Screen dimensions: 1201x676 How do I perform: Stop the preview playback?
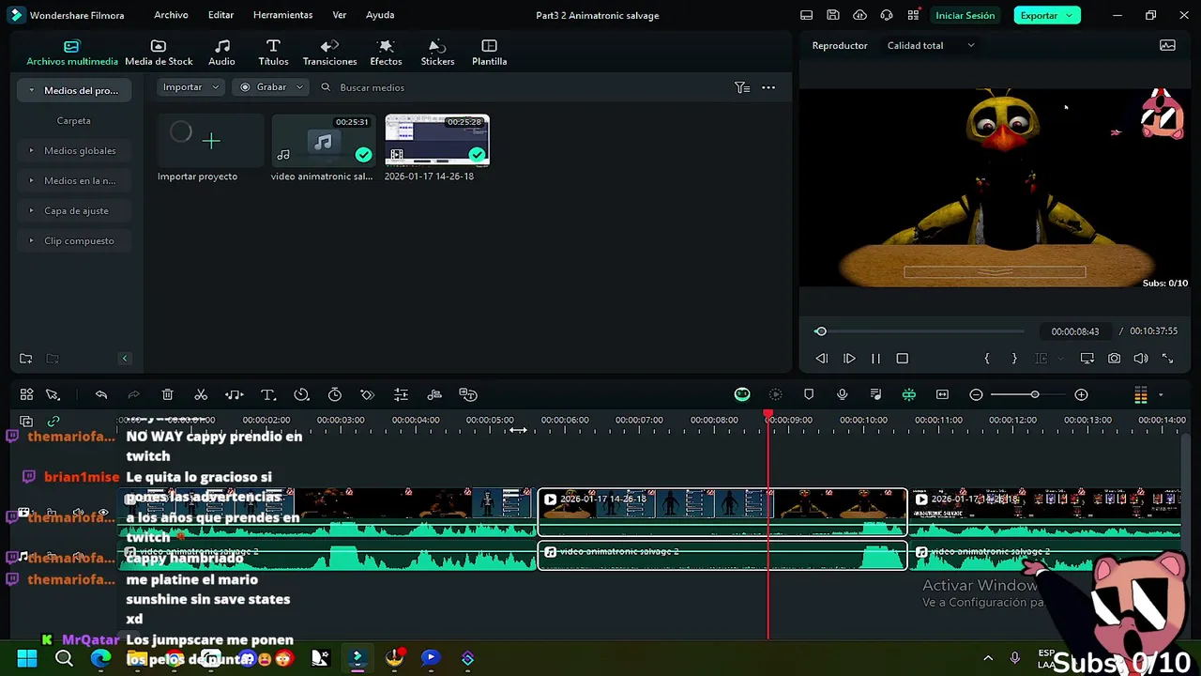pyautogui.click(x=902, y=359)
